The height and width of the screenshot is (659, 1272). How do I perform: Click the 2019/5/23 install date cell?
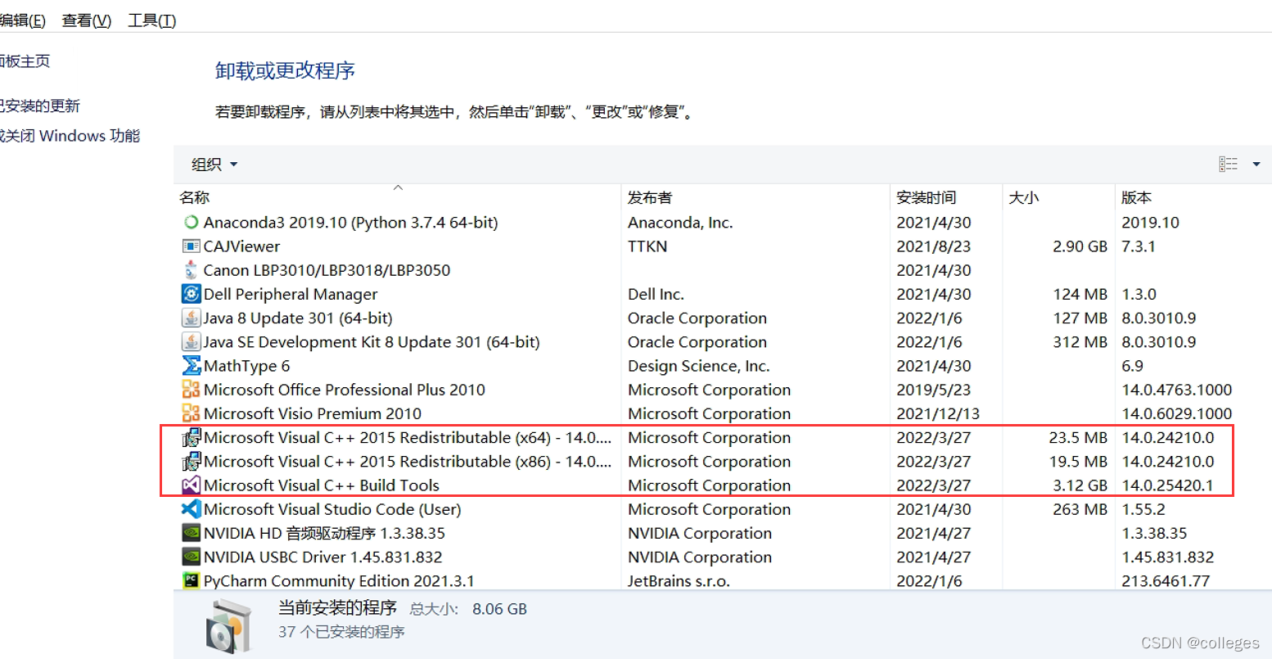coord(933,389)
